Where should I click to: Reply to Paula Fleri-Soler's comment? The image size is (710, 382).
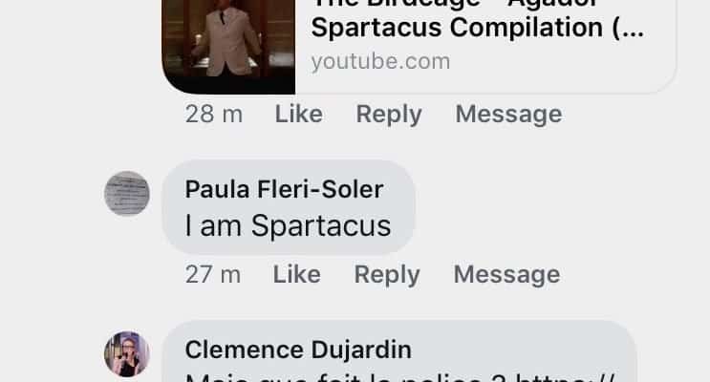[387, 275]
